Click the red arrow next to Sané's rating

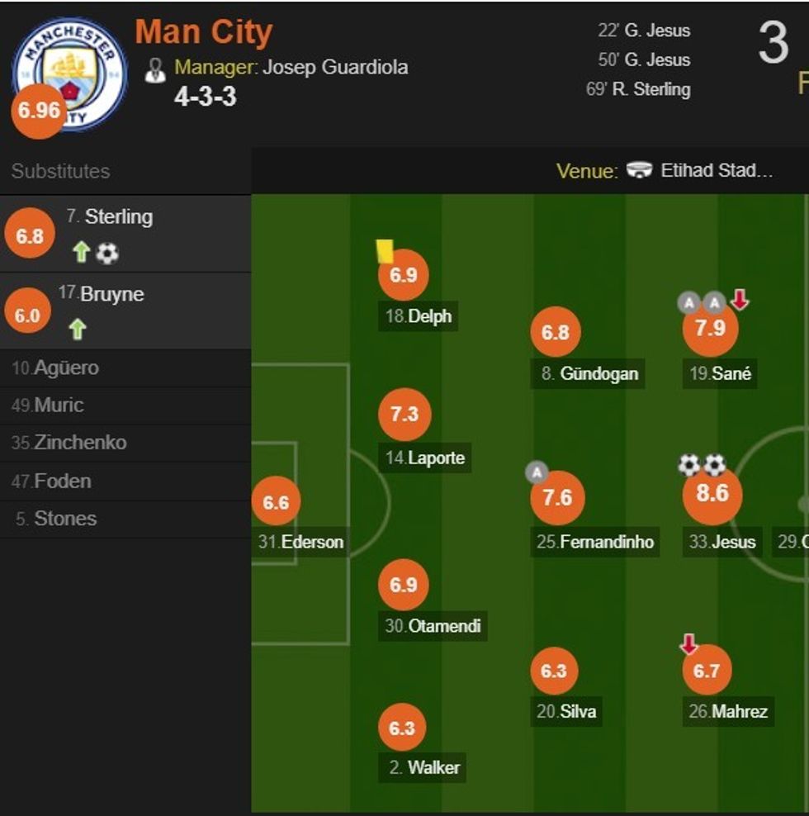coord(740,301)
